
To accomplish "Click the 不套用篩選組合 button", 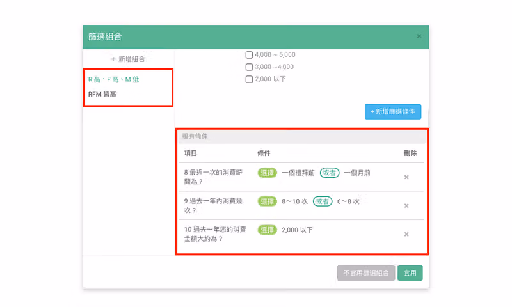I will point(366,272).
